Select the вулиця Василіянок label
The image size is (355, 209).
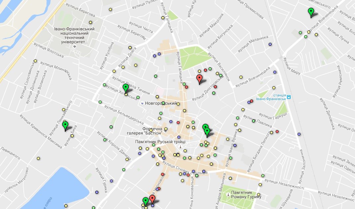pyautogui.click(x=219, y=67)
